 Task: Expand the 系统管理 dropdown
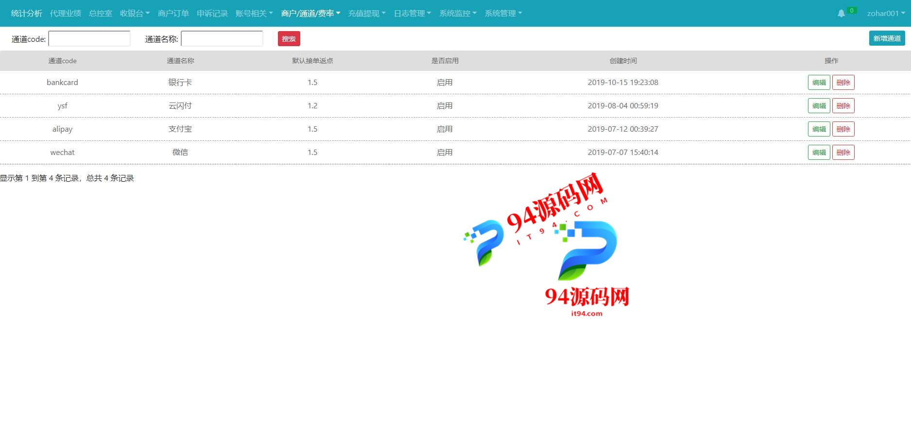click(503, 14)
